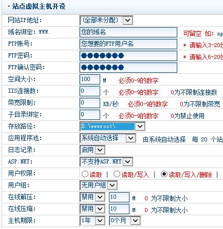
Task: Select the 读取/写入/删除 permission radio
Action: click(164, 174)
